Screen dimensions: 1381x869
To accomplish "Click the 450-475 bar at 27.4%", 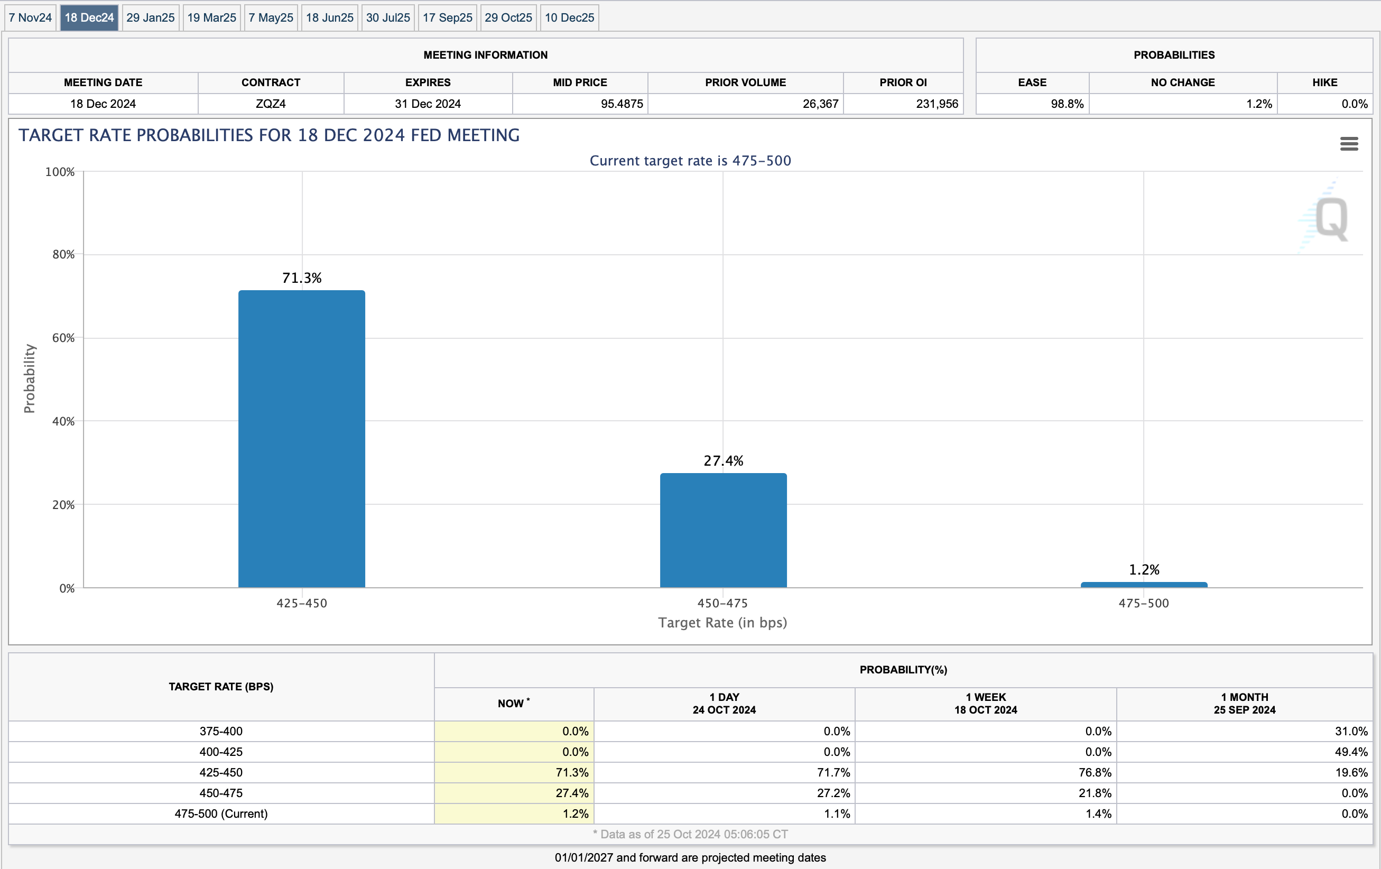I will pyautogui.click(x=723, y=530).
